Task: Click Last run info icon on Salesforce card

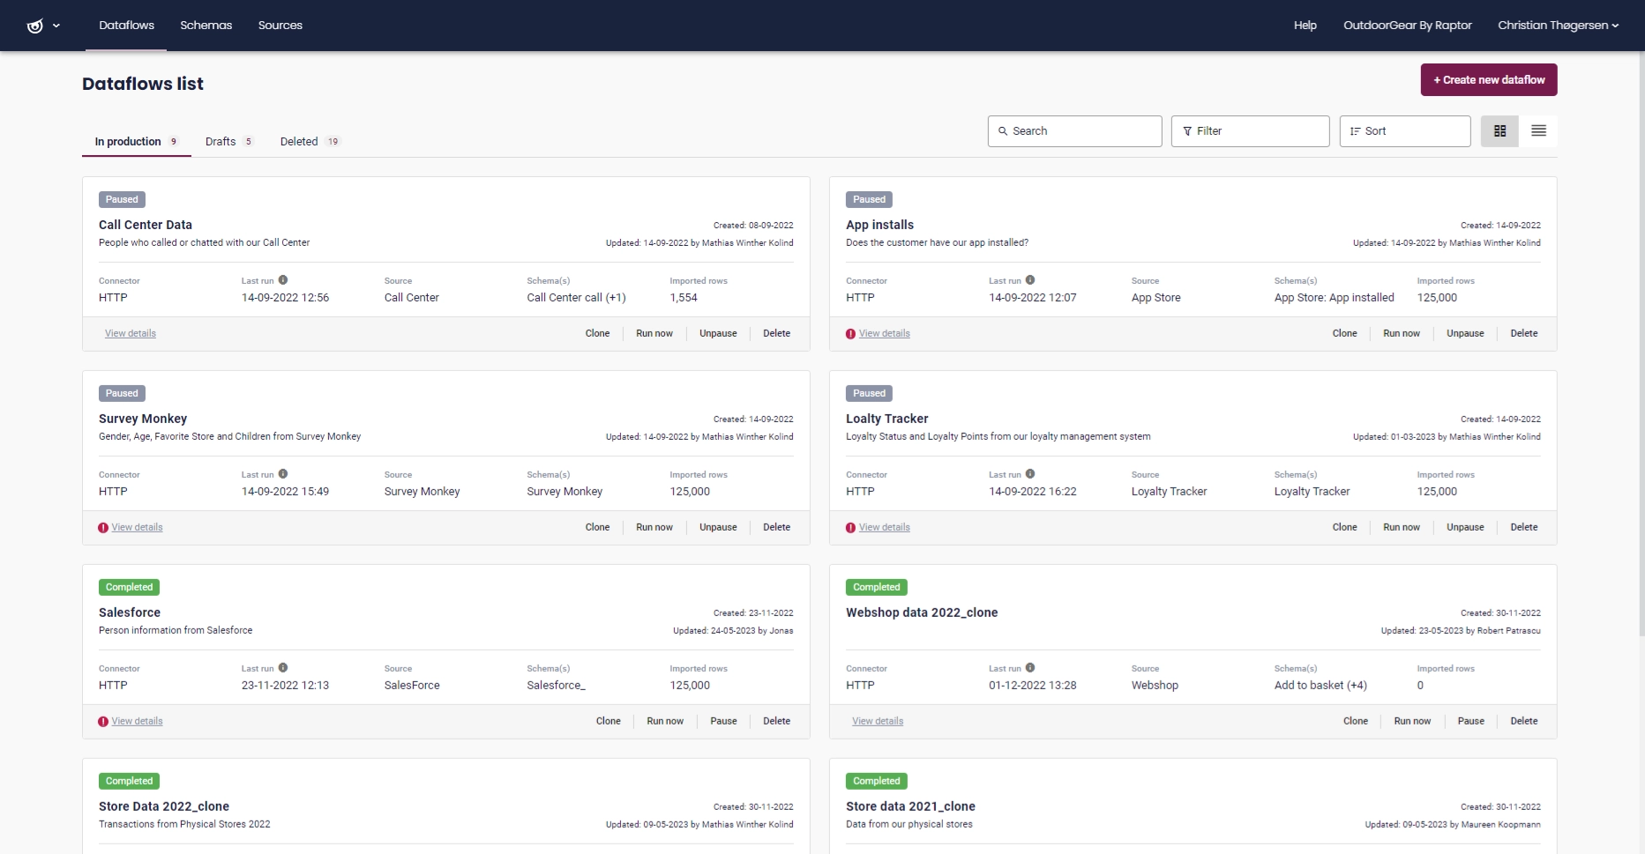Action: [x=283, y=668]
